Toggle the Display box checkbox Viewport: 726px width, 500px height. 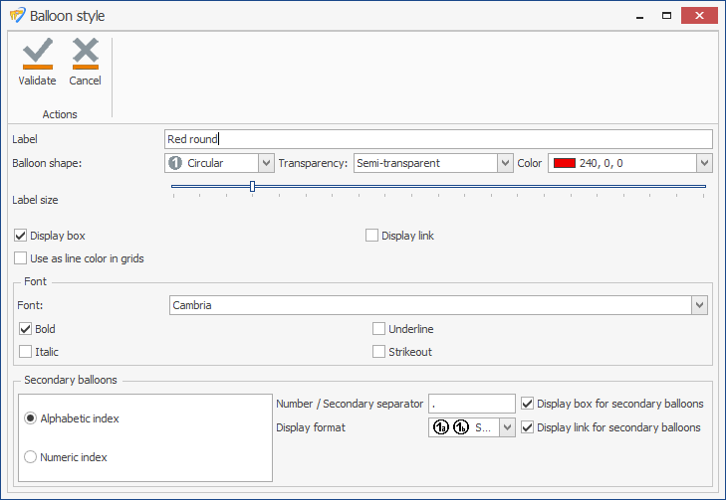(x=21, y=236)
